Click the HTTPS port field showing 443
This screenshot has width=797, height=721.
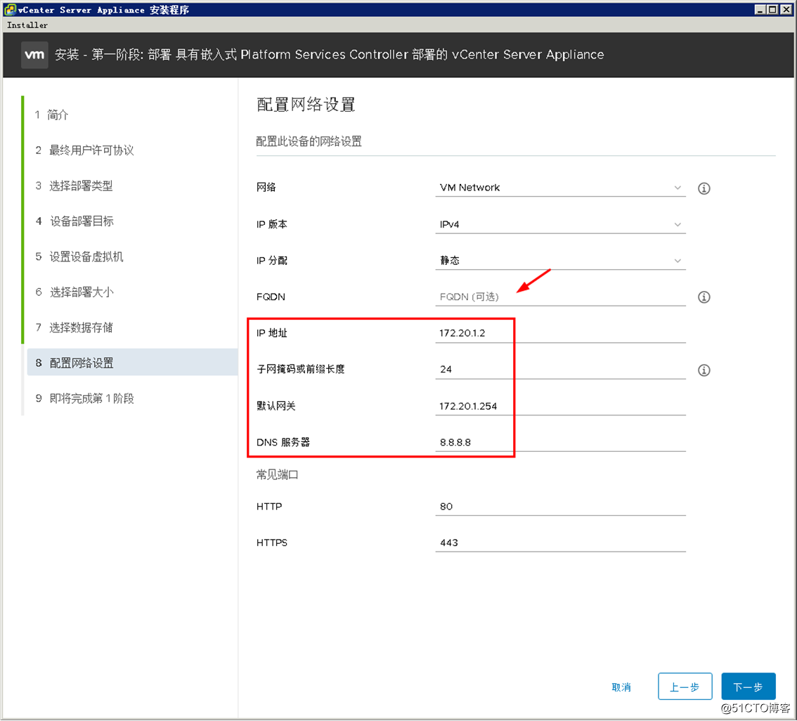pos(560,543)
